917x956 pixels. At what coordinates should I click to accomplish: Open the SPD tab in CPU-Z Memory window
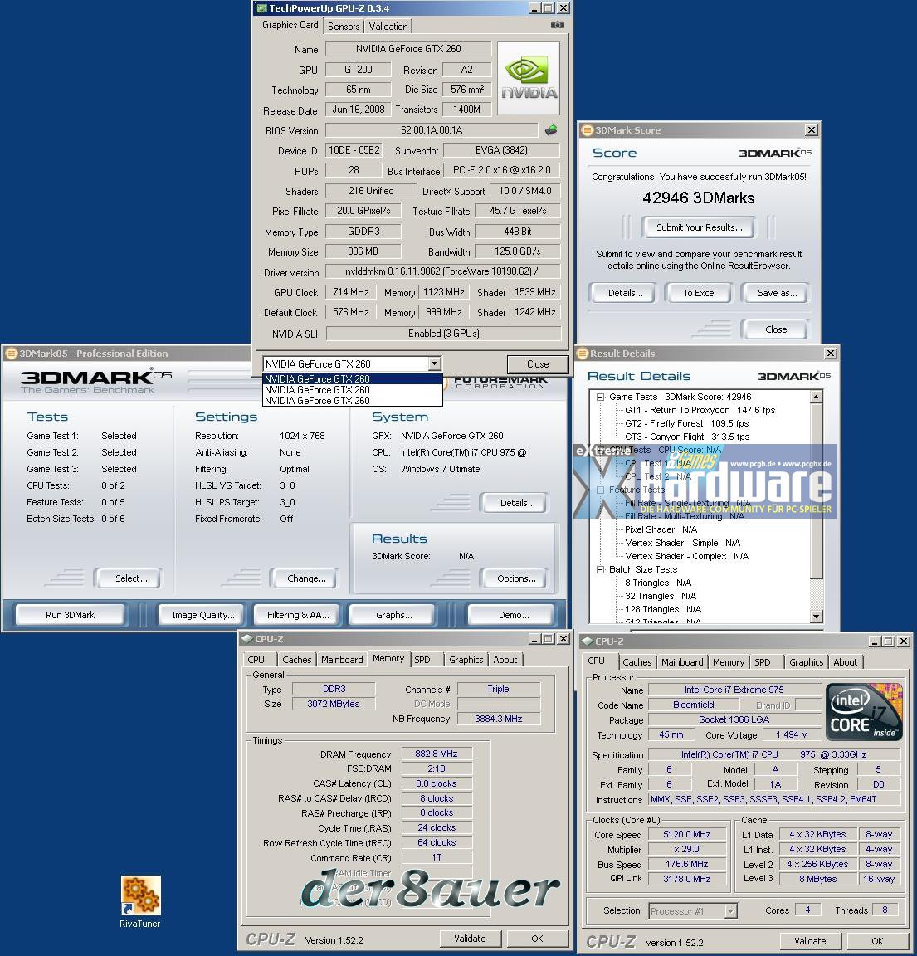[x=422, y=660]
